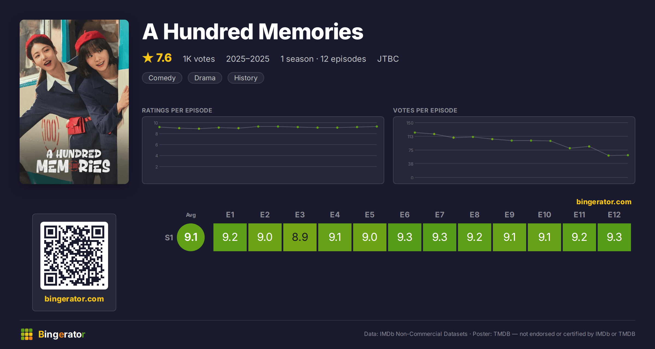
Task: Click the E3 rating cell 8.9
Action: pos(300,237)
